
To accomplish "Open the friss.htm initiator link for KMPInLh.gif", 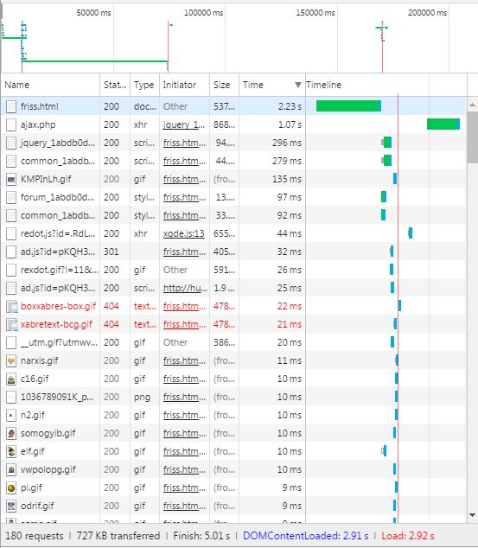I will [184, 179].
